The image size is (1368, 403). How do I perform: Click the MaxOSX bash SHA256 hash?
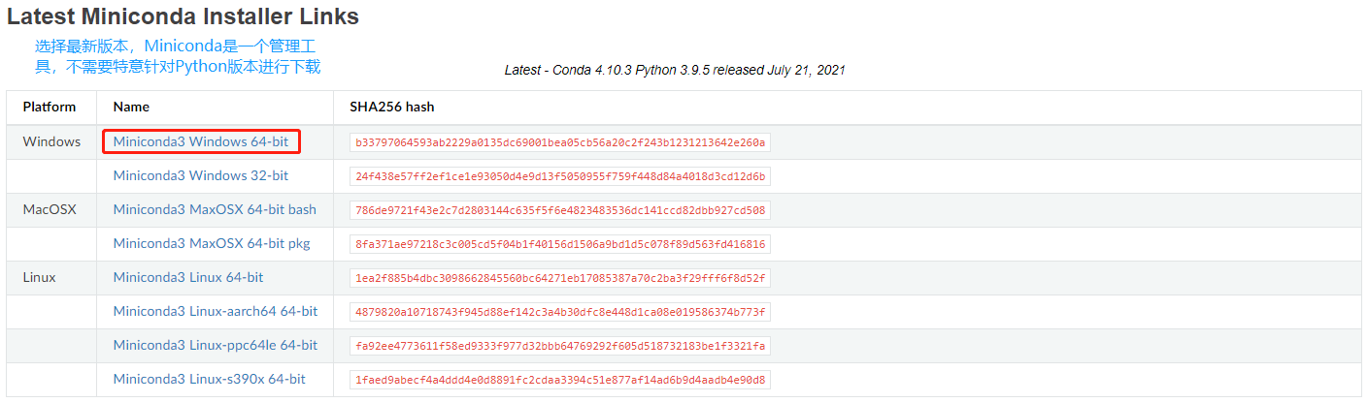point(560,210)
